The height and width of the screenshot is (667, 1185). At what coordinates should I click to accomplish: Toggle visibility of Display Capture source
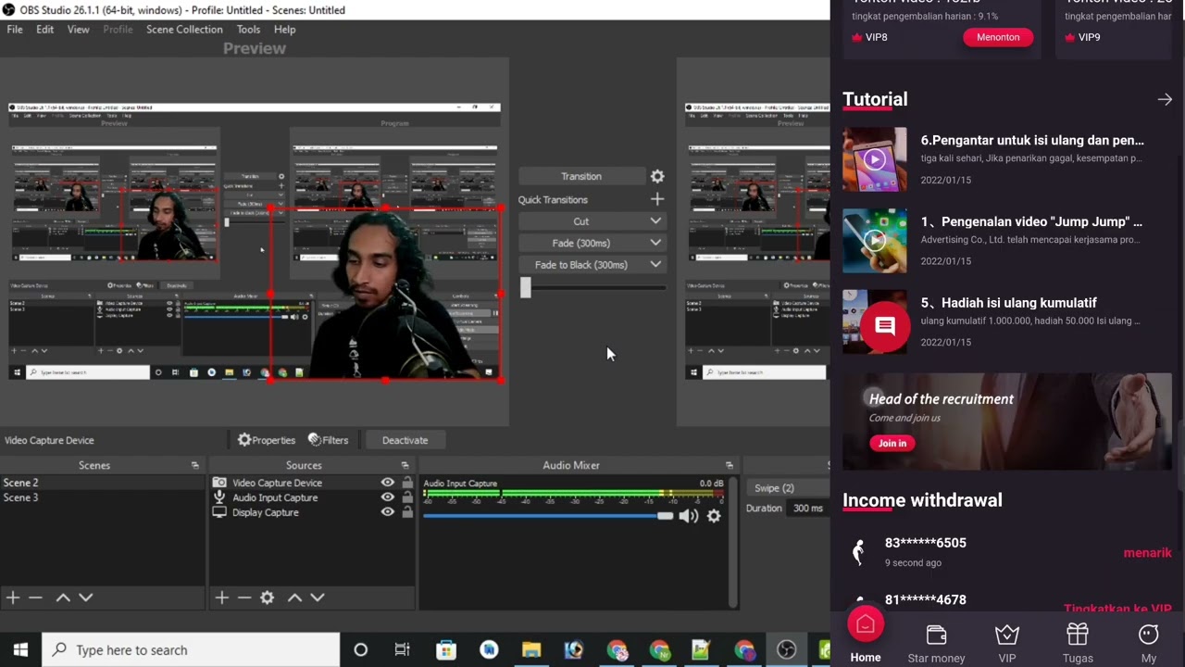pos(388,512)
